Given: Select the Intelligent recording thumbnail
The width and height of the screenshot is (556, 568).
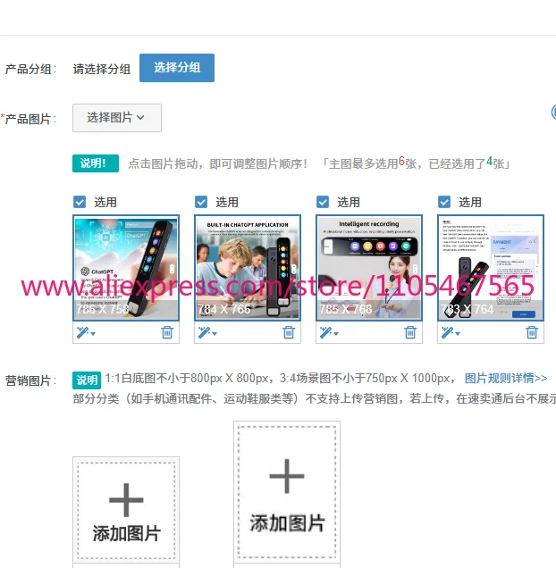Looking at the screenshot, I should (x=369, y=268).
